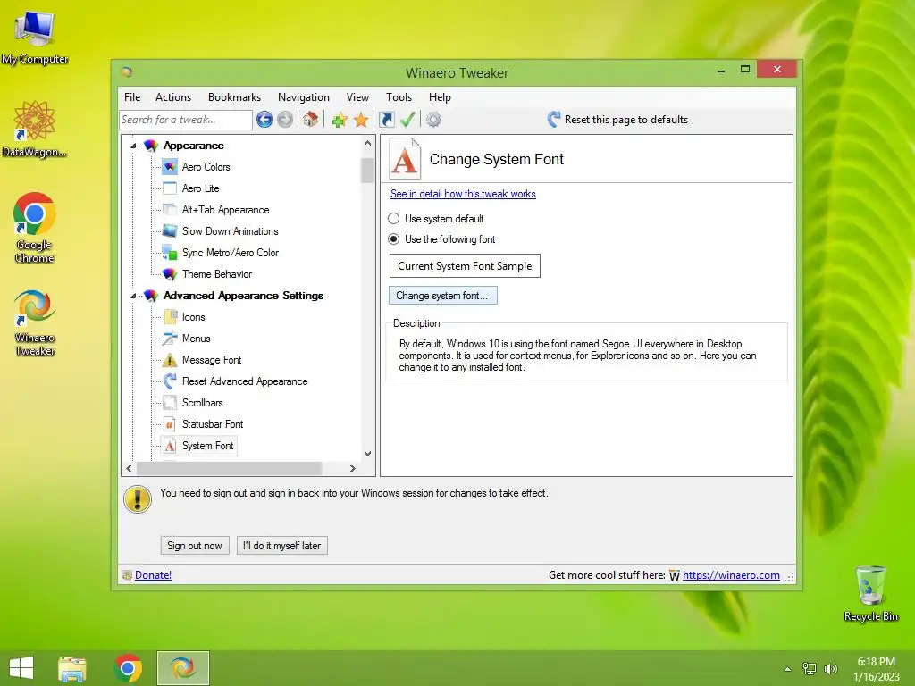Screen dimensions: 915x686
Task: Open Chrome from the taskbar
Action: pos(128,668)
